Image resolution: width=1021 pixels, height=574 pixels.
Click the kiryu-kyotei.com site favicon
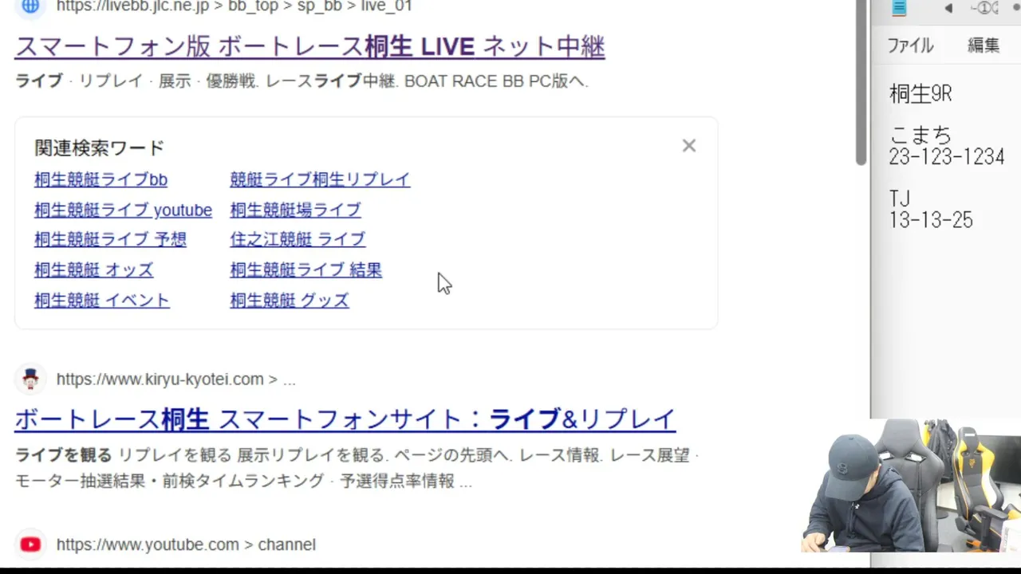(30, 379)
